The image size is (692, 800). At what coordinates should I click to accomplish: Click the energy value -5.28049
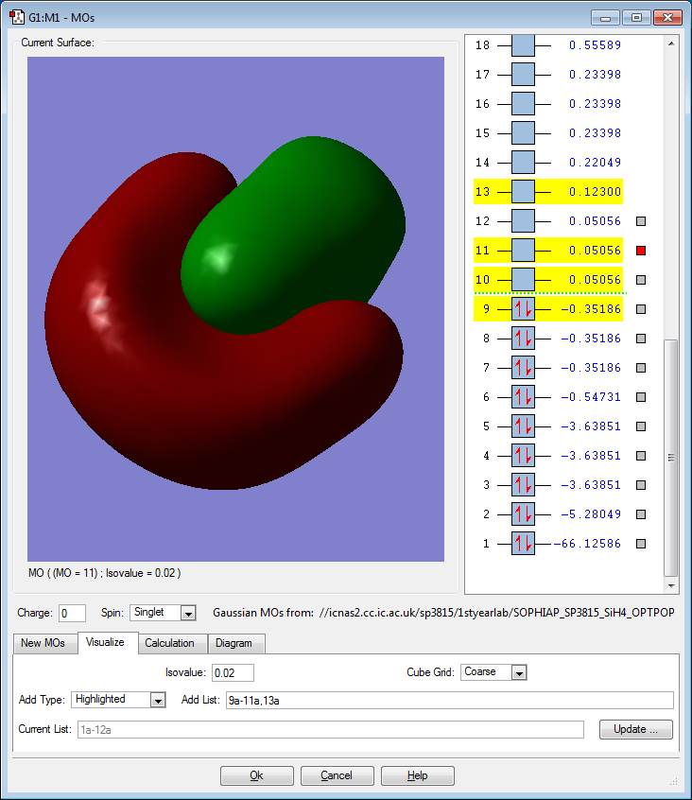pos(591,514)
